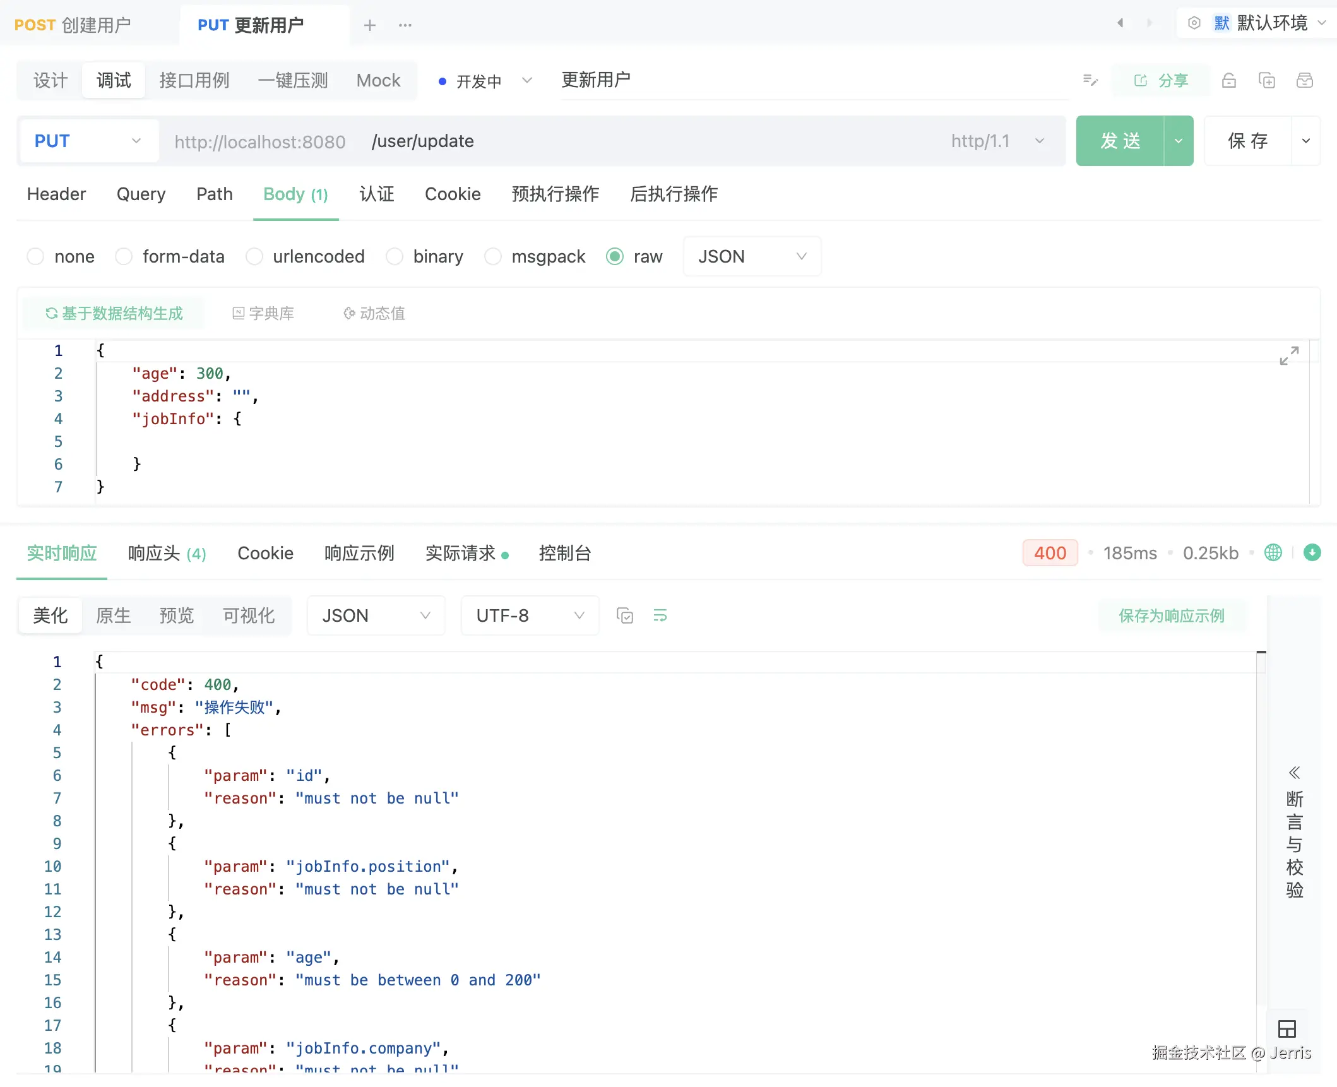1337x1087 pixels.
Task: Select the form-data body type
Action: click(124, 256)
